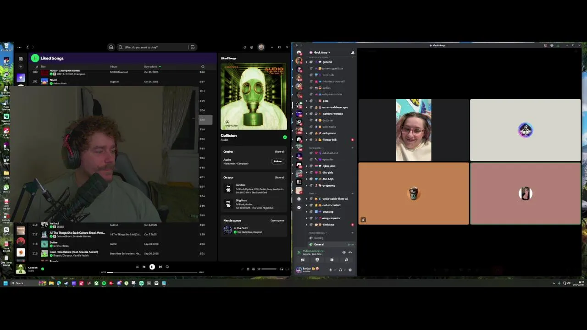Viewport: 587px width, 330px height.
Task: Open Geek Army server dropdown
Action: pyautogui.click(x=321, y=52)
